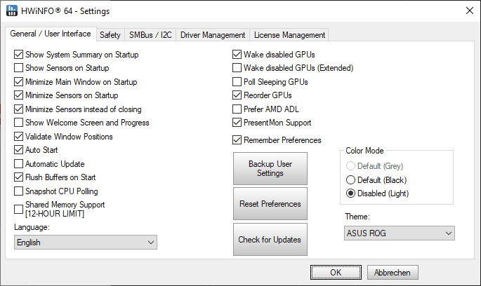Click Backup User Settings button
The image size is (481, 286).
[270, 169]
